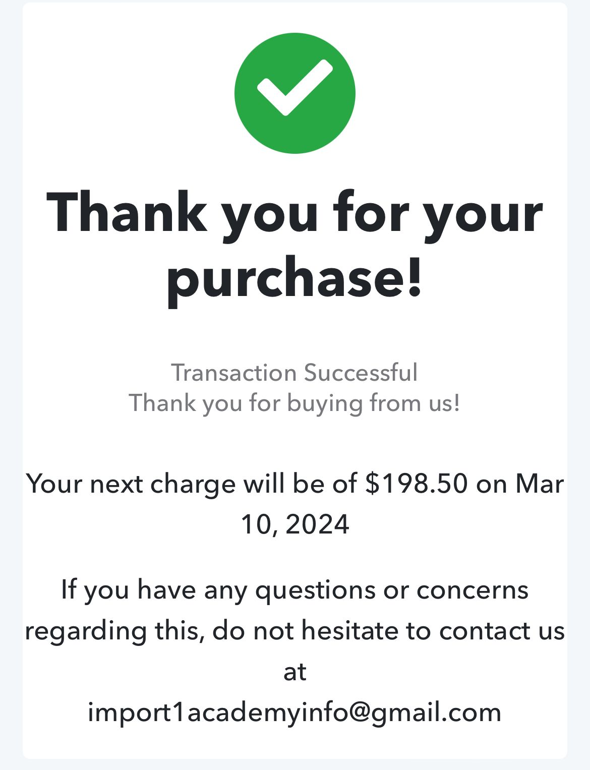Click the lone word 'at' above email
590x770 pixels.
tap(295, 672)
